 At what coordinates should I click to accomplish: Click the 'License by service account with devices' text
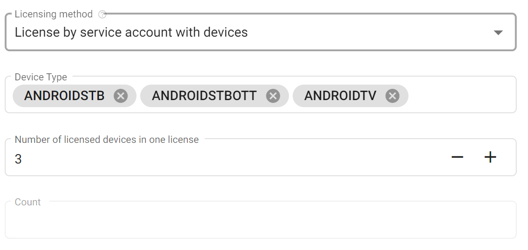pos(131,32)
